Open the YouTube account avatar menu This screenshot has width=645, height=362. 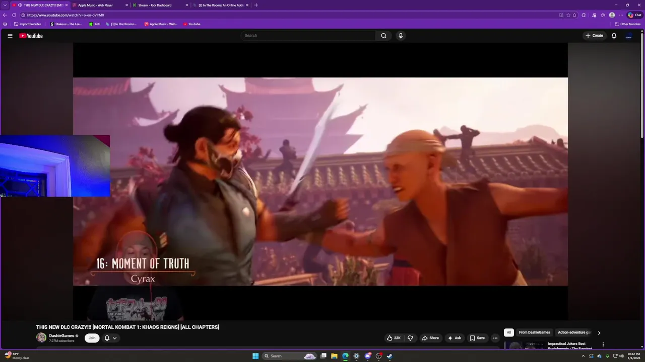[x=629, y=36]
